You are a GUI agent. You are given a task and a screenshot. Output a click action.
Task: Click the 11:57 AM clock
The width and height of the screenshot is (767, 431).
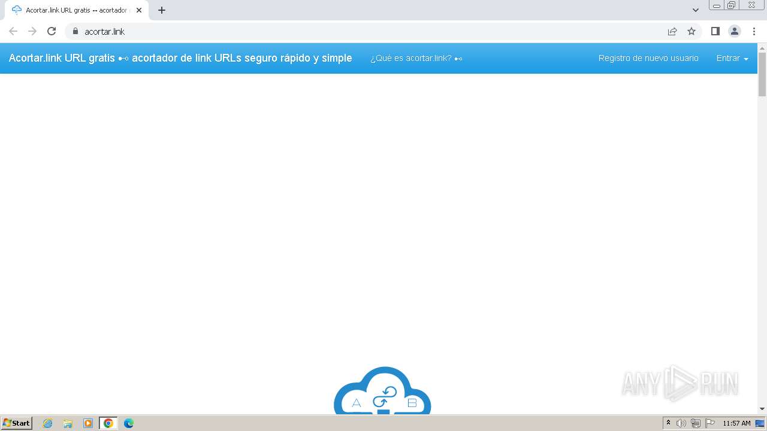click(736, 423)
